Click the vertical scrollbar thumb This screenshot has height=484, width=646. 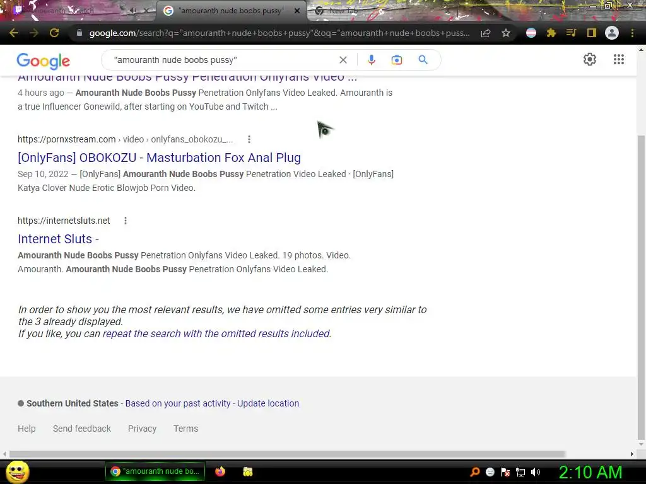click(x=641, y=287)
